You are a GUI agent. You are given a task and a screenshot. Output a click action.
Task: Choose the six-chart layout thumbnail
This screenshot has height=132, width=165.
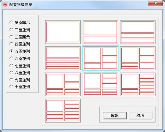138,58
